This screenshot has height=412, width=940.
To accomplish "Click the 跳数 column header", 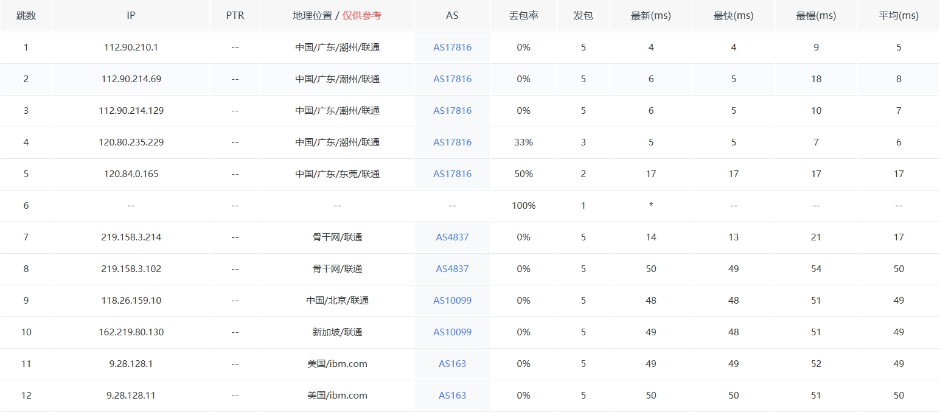I will click(26, 15).
